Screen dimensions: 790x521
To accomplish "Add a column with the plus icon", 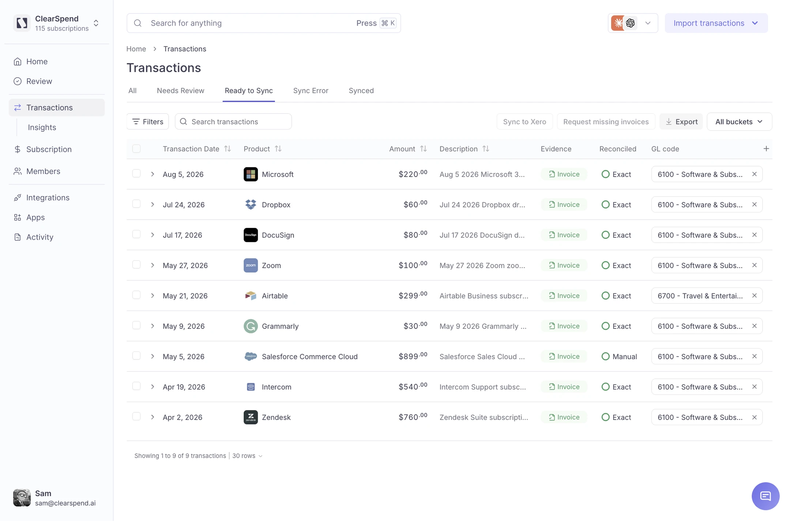I will tap(766, 149).
